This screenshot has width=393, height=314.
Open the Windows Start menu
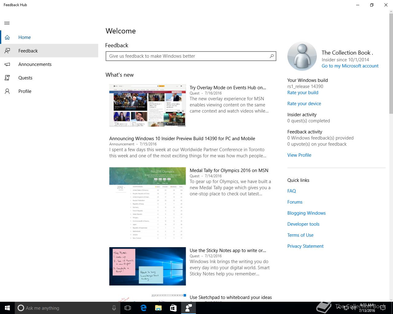[7, 308]
